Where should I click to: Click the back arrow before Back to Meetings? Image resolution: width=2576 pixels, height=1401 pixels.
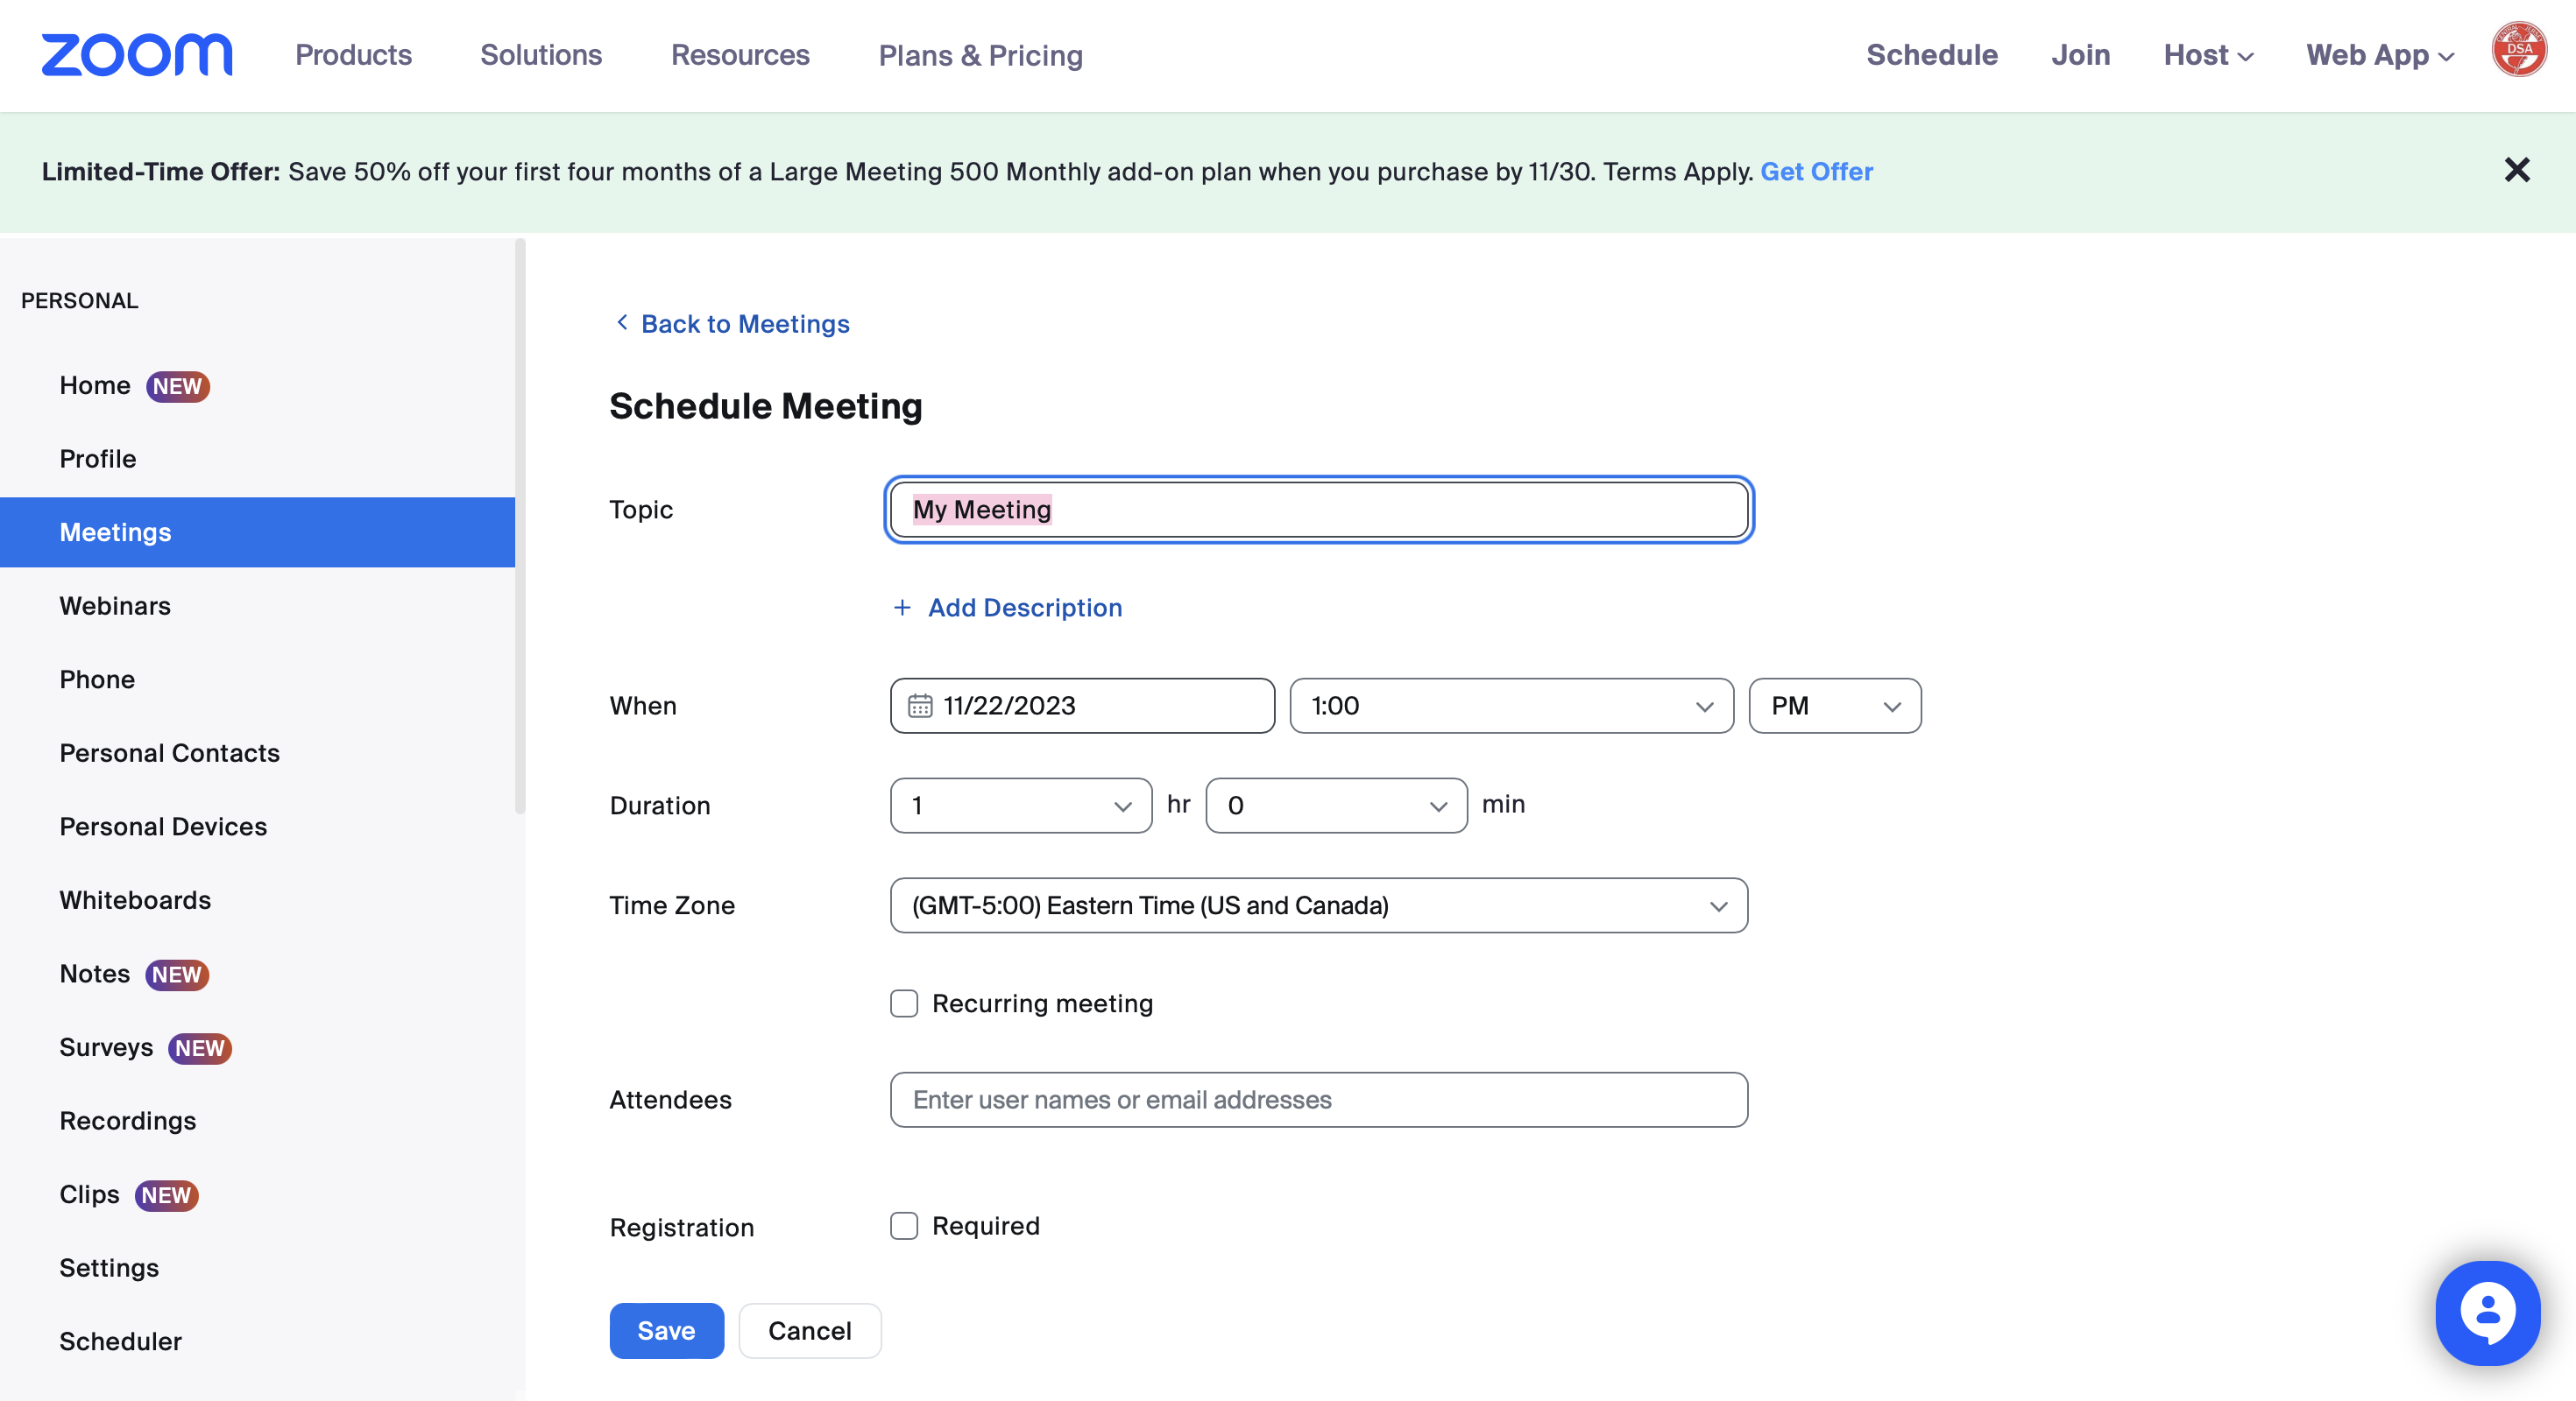click(622, 323)
